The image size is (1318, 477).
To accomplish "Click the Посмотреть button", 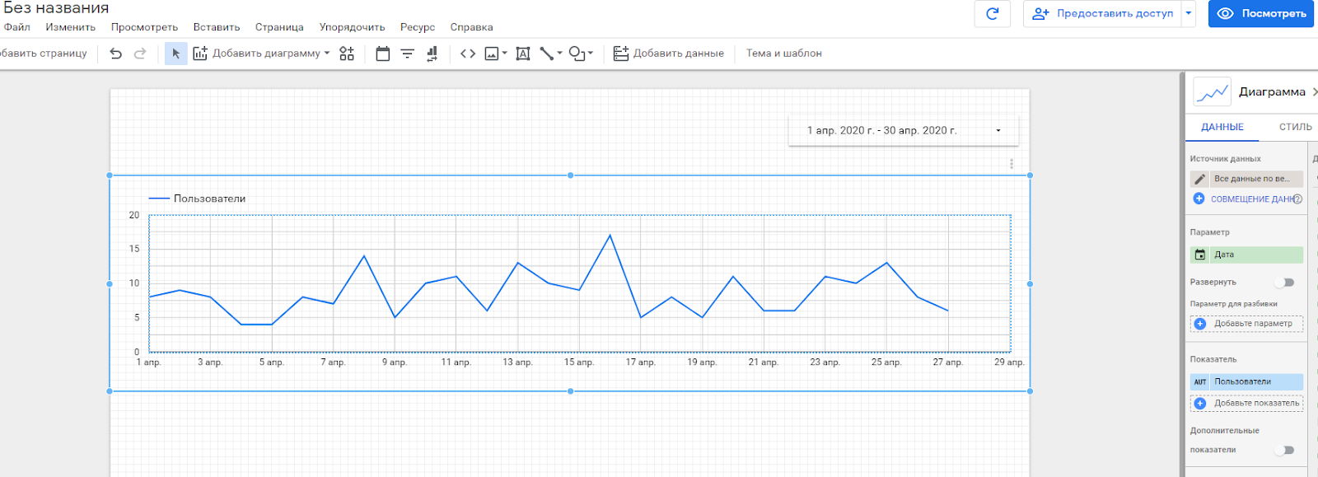I will click(x=1261, y=14).
